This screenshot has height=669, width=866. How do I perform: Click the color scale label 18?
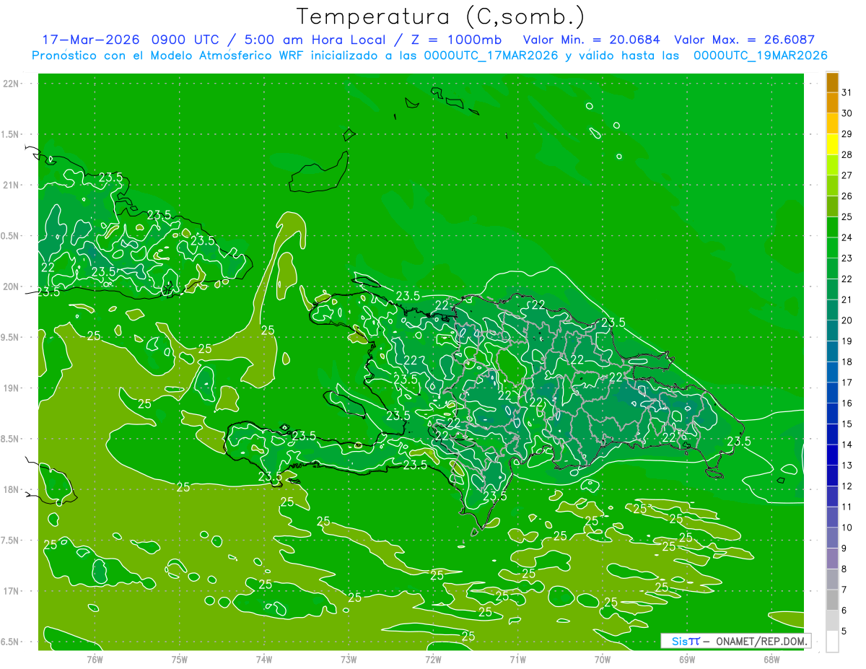(x=847, y=362)
